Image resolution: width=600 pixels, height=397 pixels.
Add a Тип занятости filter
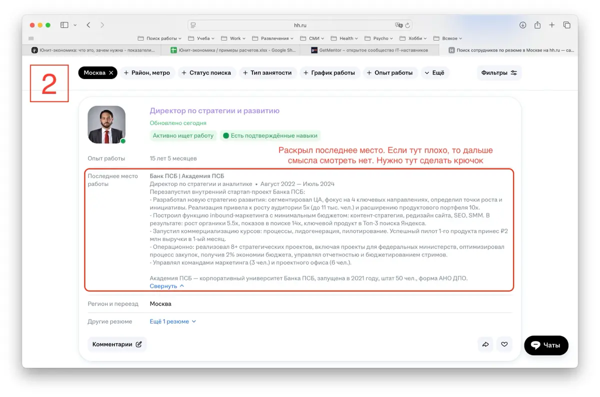pyautogui.click(x=267, y=73)
